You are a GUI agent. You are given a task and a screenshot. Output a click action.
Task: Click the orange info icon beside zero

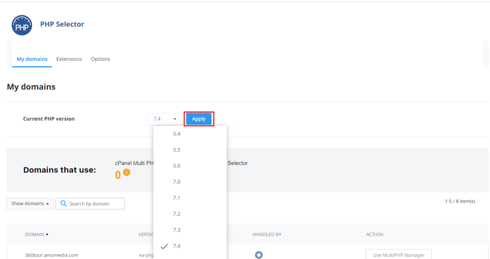coord(126,172)
